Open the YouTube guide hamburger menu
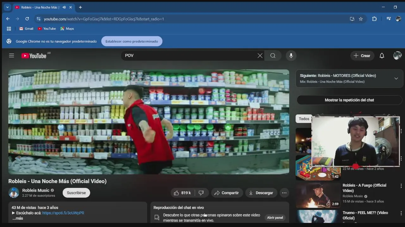Image resolution: width=405 pixels, height=227 pixels. click(11, 55)
